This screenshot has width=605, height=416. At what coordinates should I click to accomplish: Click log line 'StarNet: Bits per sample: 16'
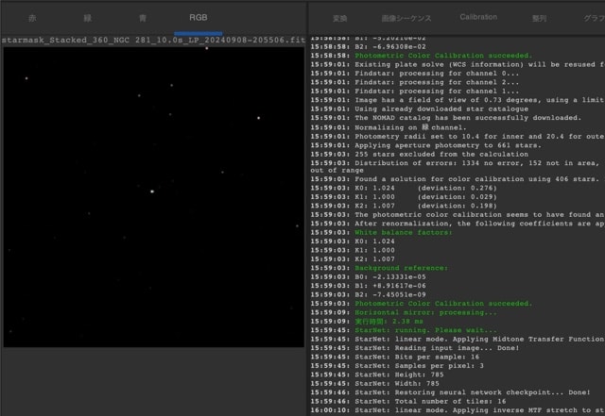point(395,357)
